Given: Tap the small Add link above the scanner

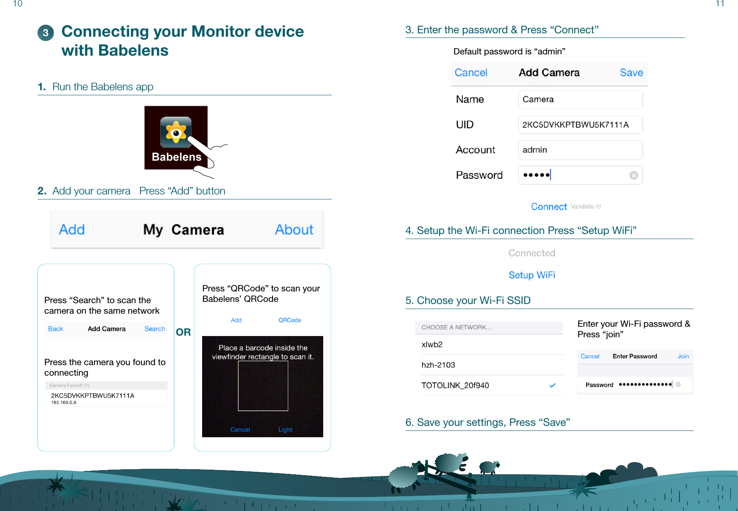Looking at the screenshot, I should pos(236,320).
